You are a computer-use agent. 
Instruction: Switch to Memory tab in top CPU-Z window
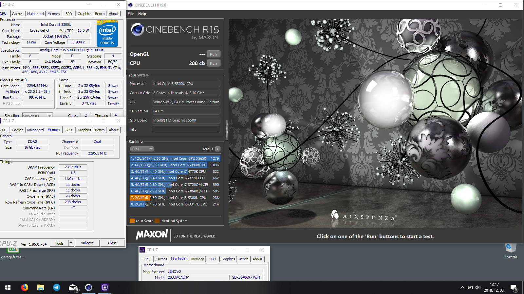(x=54, y=14)
